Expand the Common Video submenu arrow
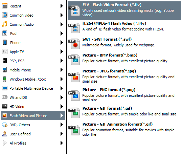This screenshot has width=182, height=154. click(x=62, y=15)
